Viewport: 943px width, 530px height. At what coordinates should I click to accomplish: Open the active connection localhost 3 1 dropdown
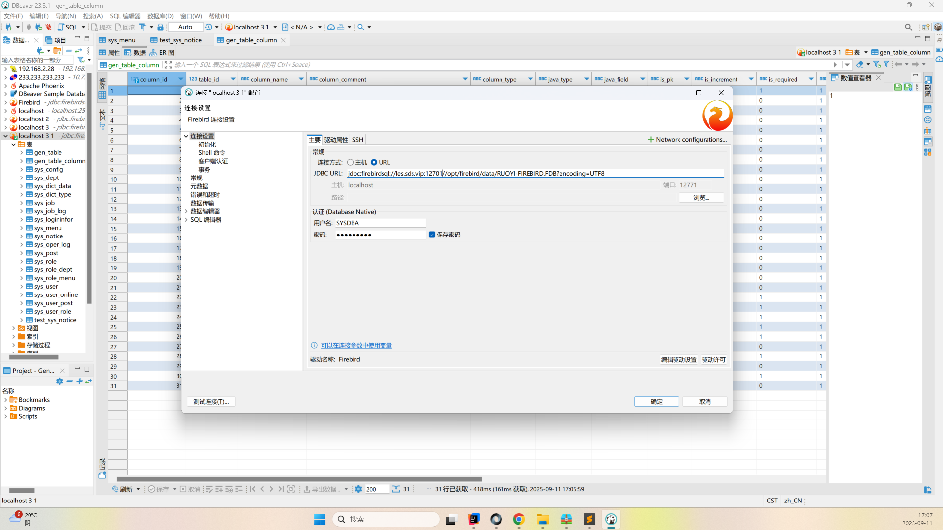[275, 27]
